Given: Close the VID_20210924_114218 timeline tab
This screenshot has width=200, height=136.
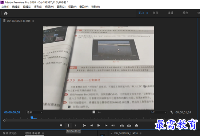Looking at the screenshot, I should click(111, 133).
